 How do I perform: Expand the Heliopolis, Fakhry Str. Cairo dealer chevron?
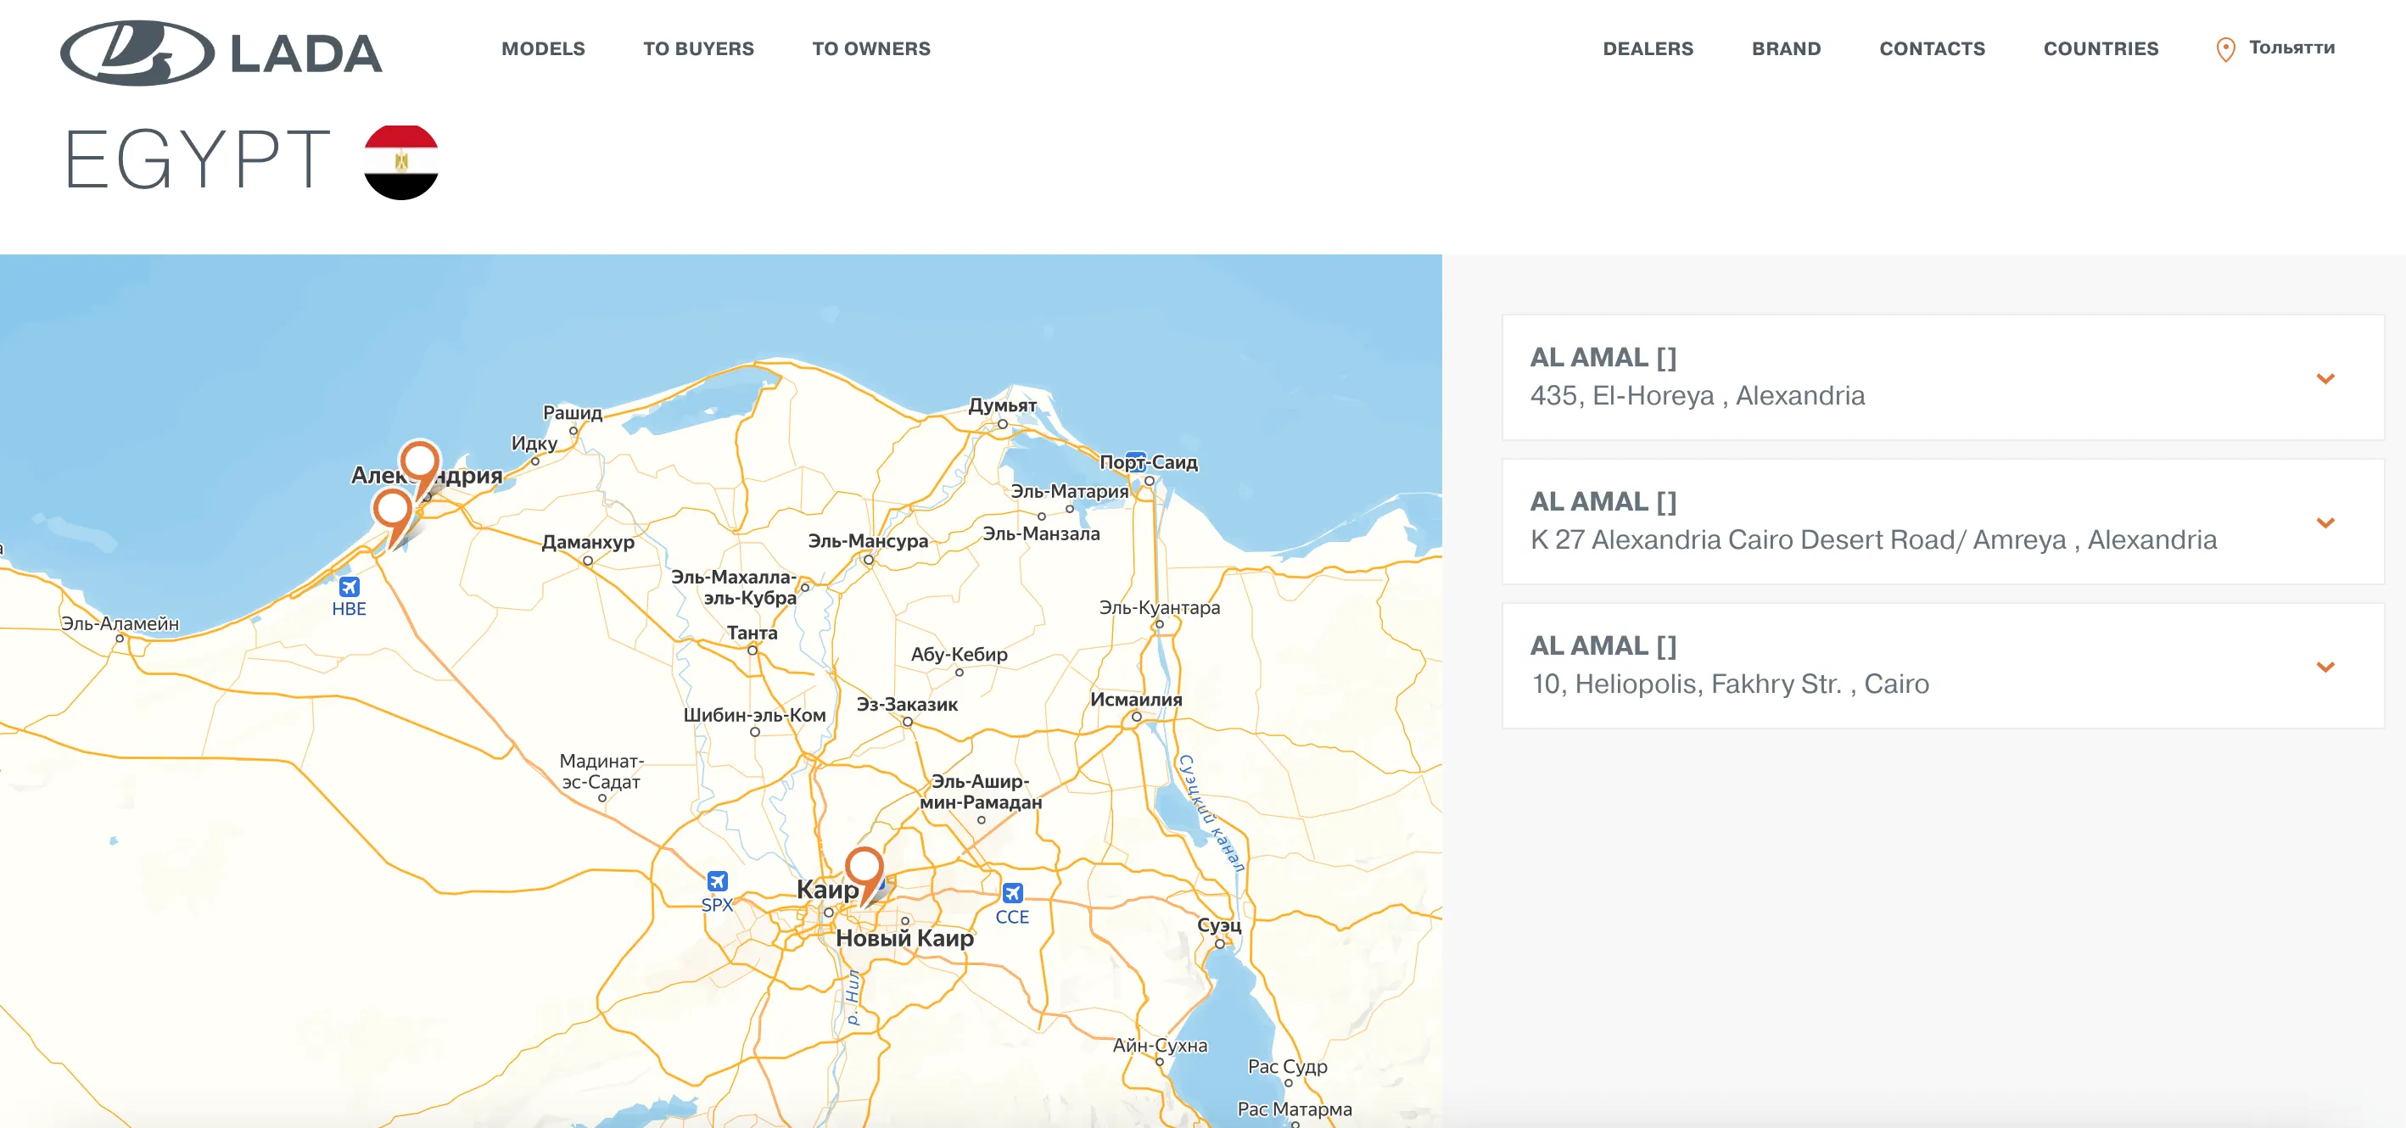coord(2325,666)
